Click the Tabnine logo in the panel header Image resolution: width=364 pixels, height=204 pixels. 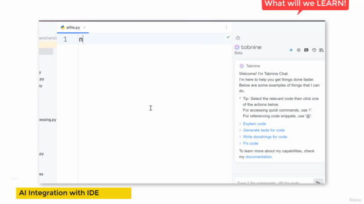(x=248, y=47)
